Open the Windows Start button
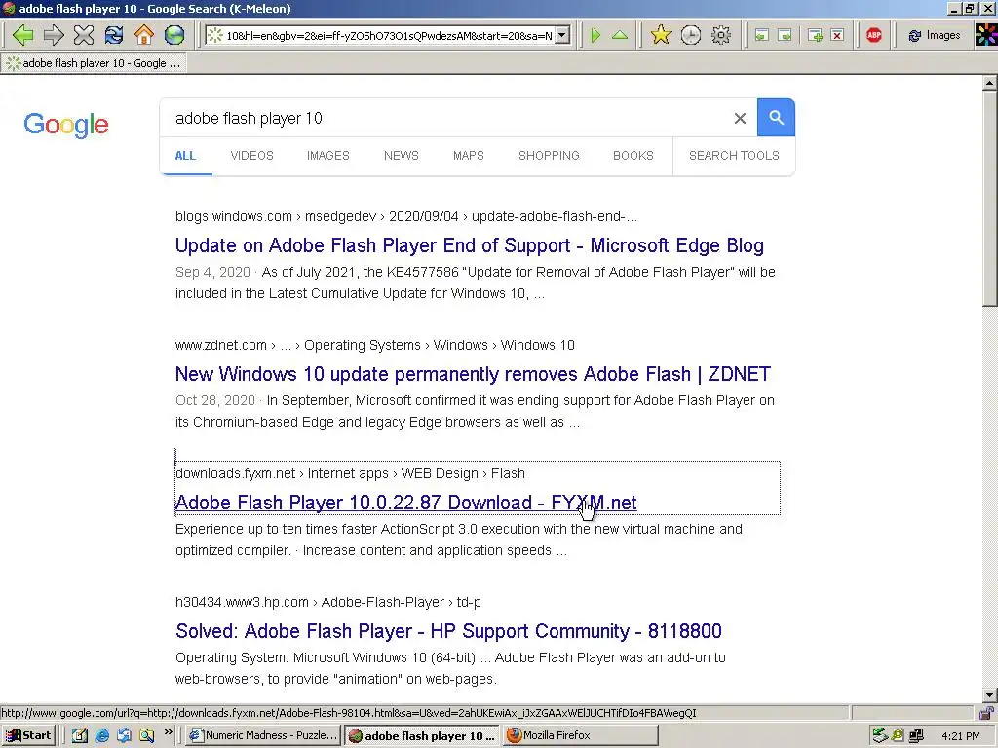 [x=28, y=735]
